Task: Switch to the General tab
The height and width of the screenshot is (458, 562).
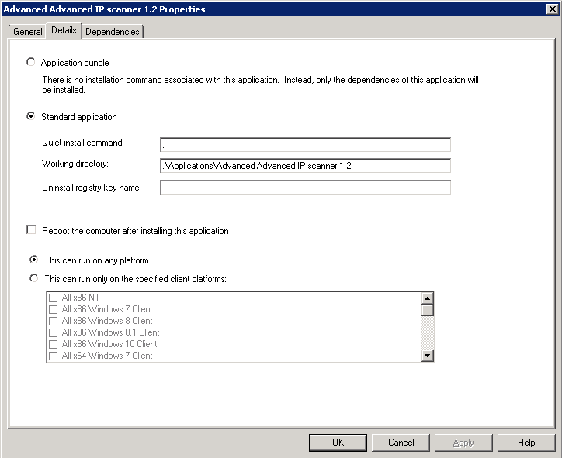Action: tap(27, 32)
